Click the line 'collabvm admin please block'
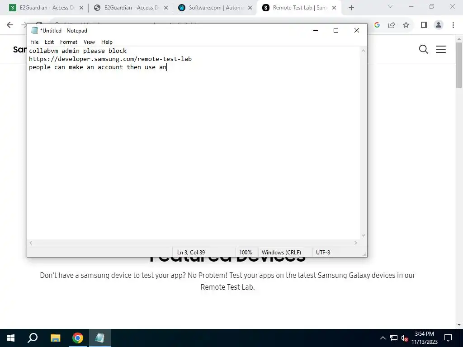The image size is (463, 347). point(78,51)
